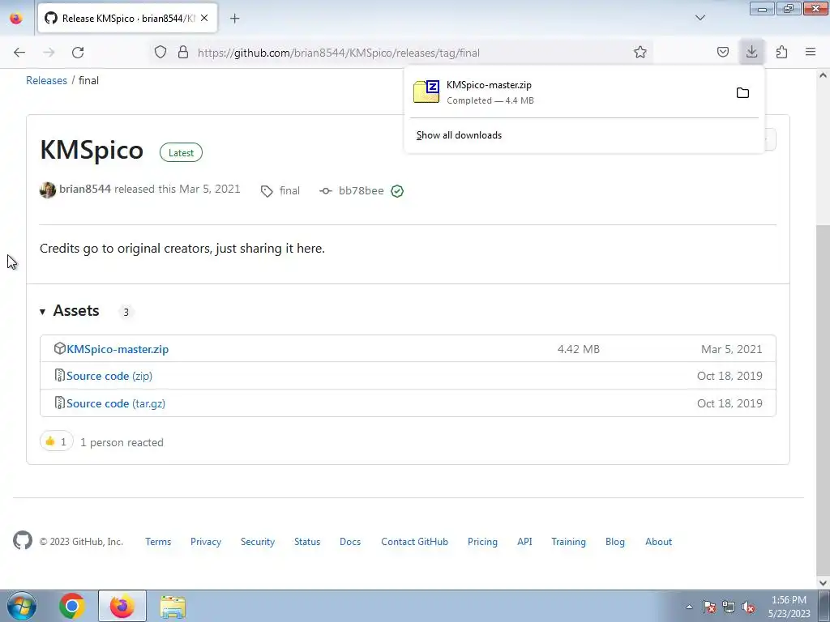
Task: Bookmark this page with the star icon
Action: pos(640,52)
